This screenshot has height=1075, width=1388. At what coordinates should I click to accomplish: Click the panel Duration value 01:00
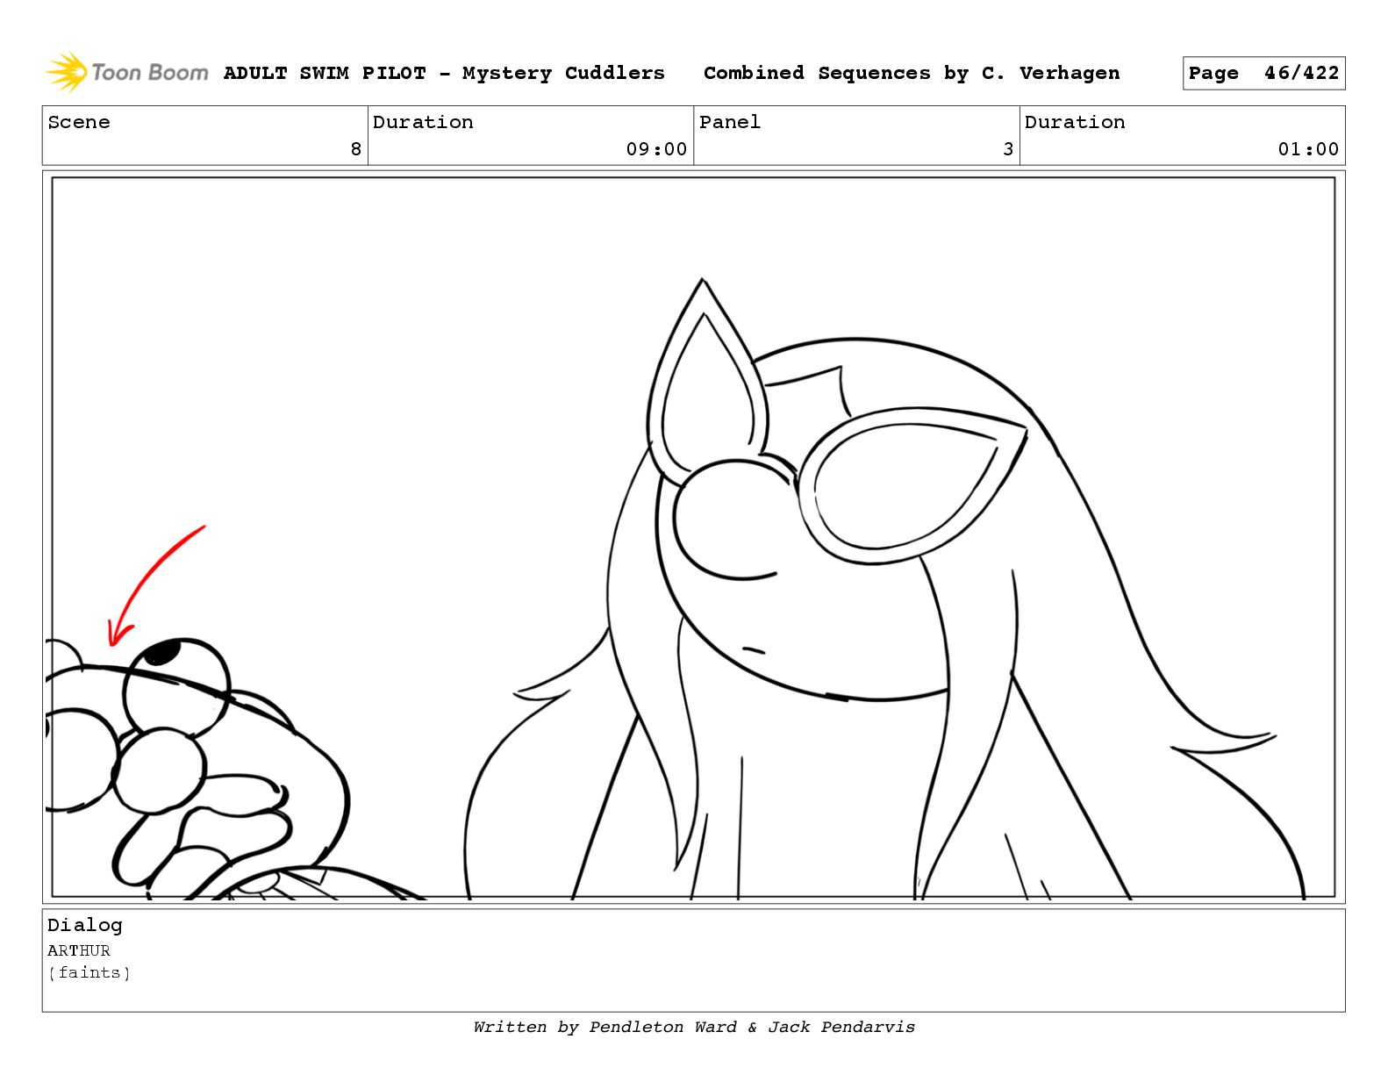point(1308,149)
